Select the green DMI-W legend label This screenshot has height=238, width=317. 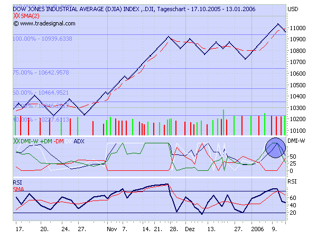pos(29,141)
